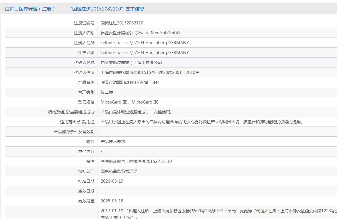This screenshot has height=219, width=337.
Task: Click the 型号规格 label
Action: (86, 102)
